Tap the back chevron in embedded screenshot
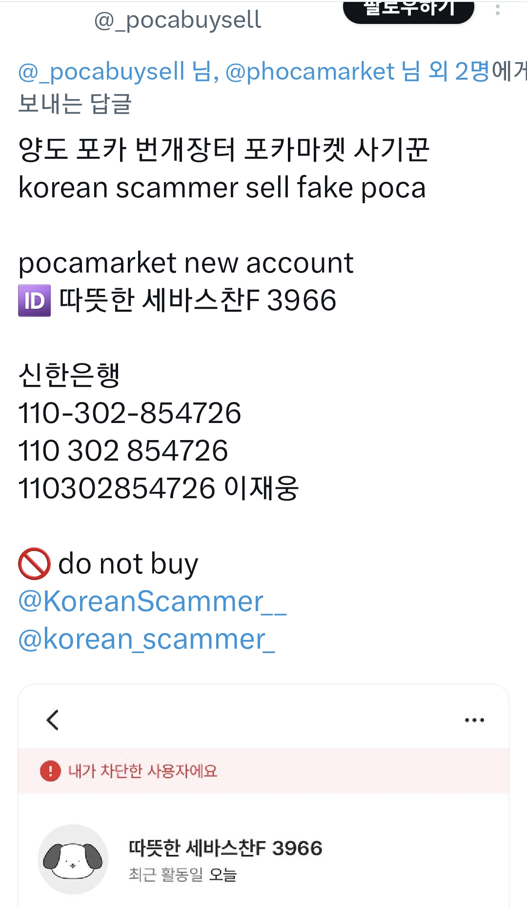 click(53, 720)
